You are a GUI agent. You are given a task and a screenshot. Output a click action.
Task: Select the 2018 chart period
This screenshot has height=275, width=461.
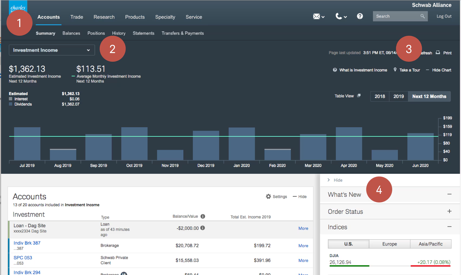[x=380, y=96]
